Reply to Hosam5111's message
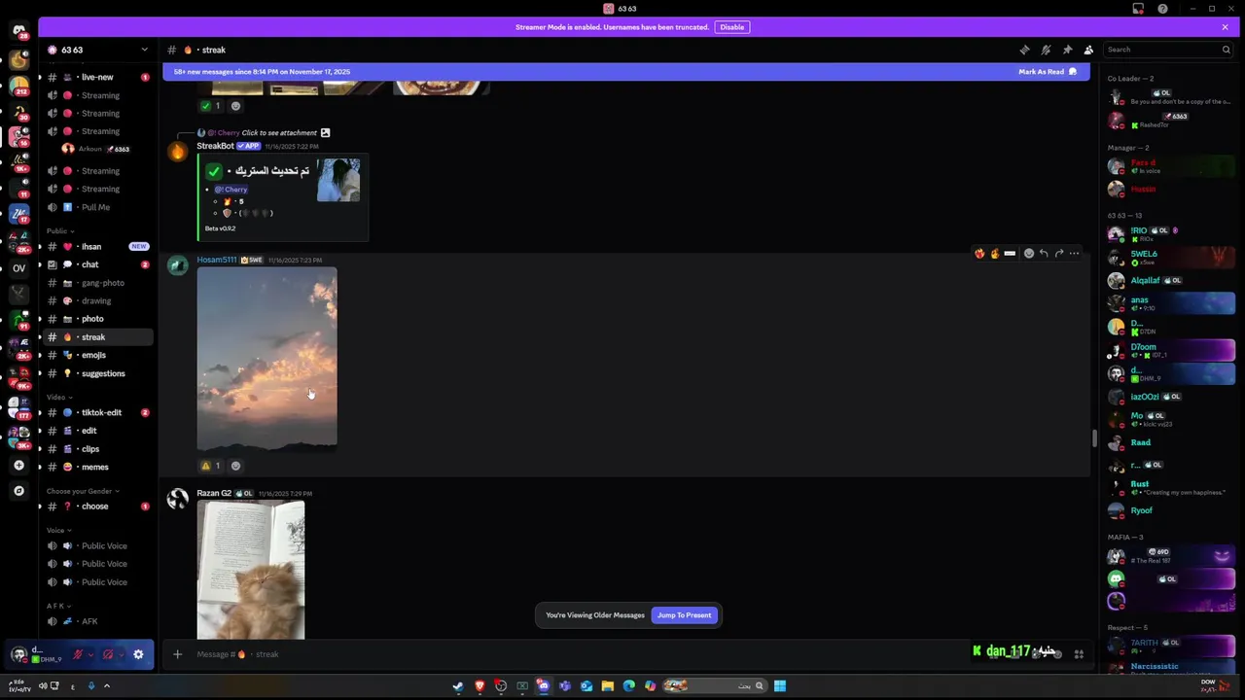Screen dimensions: 1245x700 tap(1044, 254)
